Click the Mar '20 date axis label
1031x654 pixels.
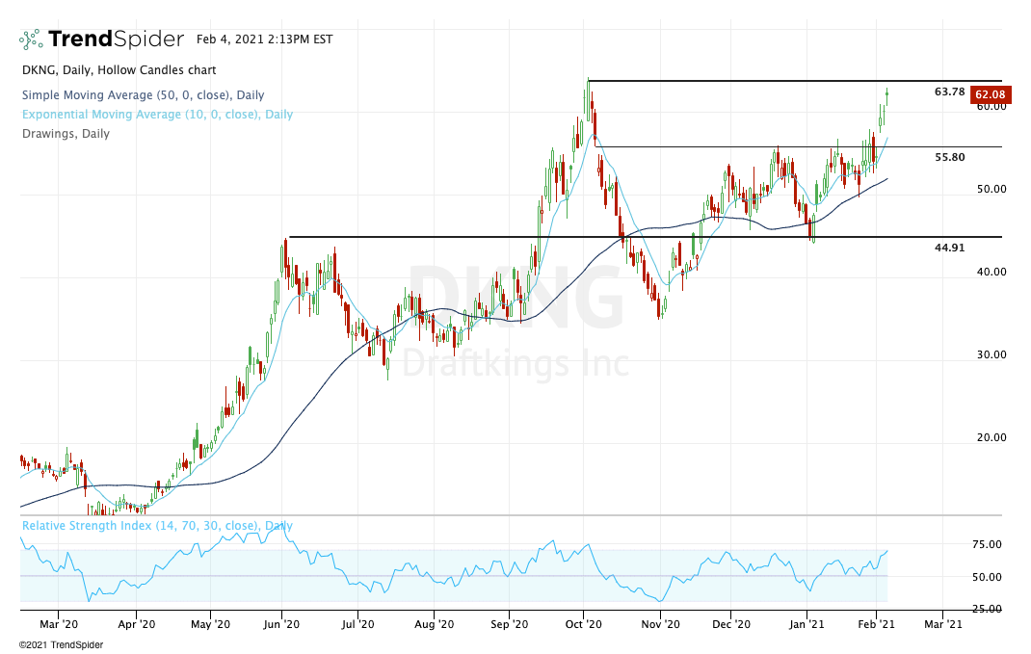pos(59,624)
